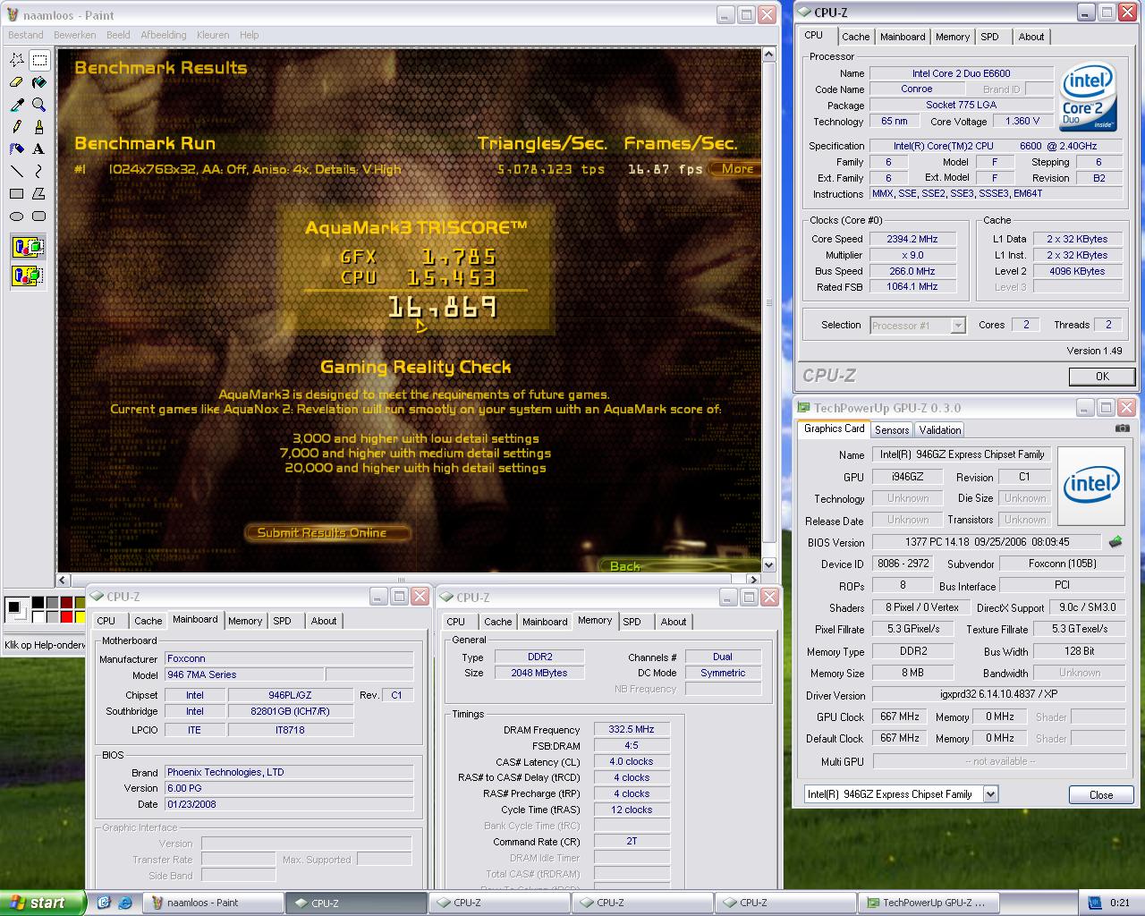Click the '2394.2 MHz' core speed value
This screenshot has height=916, width=1145.
tap(912, 239)
